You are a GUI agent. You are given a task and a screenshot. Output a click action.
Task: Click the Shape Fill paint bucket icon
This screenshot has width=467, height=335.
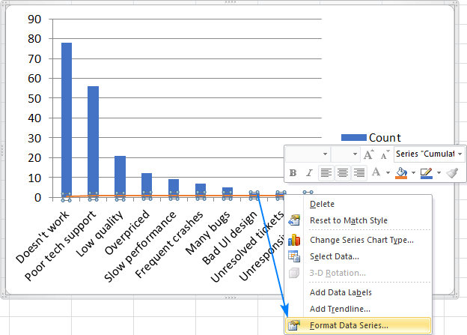(x=400, y=173)
